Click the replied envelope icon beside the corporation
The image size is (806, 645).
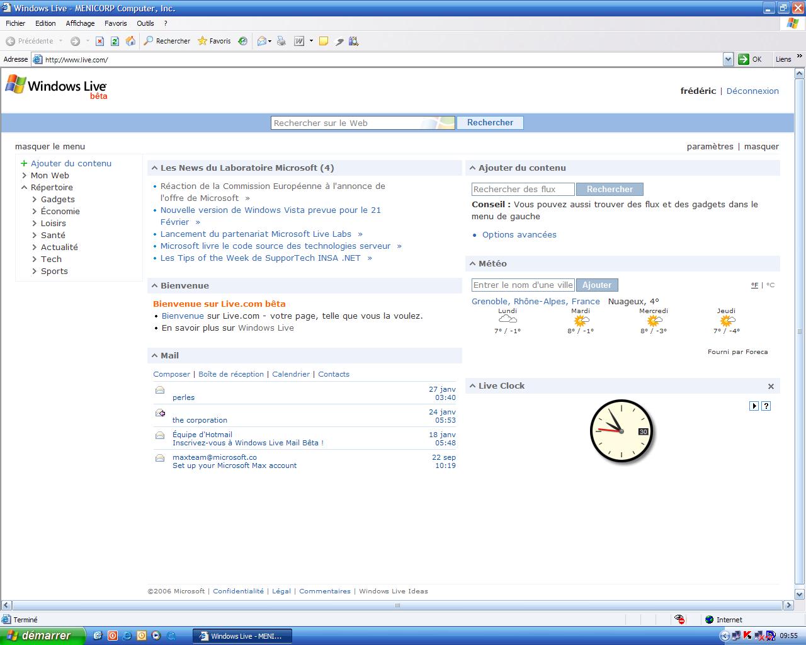click(160, 413)
